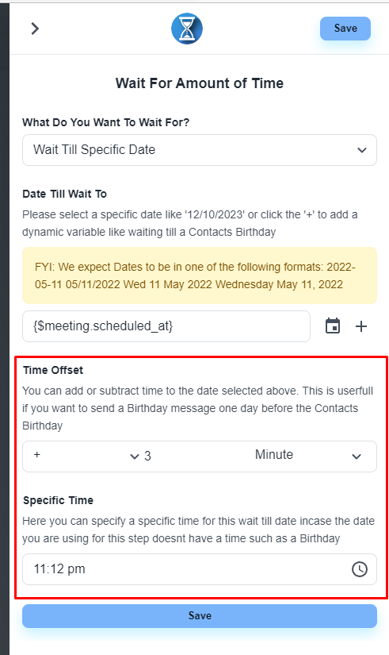Open time picker via clock icon
This screenshot has width=389, height=655.
pos(360,569)
